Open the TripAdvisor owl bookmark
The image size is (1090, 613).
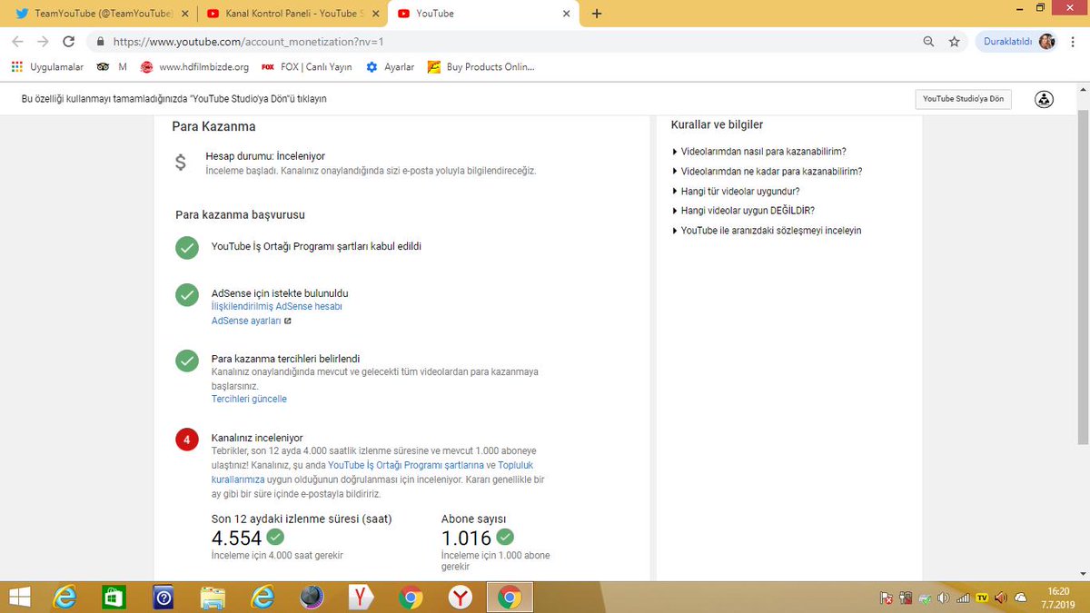click(x=102, y=67)
